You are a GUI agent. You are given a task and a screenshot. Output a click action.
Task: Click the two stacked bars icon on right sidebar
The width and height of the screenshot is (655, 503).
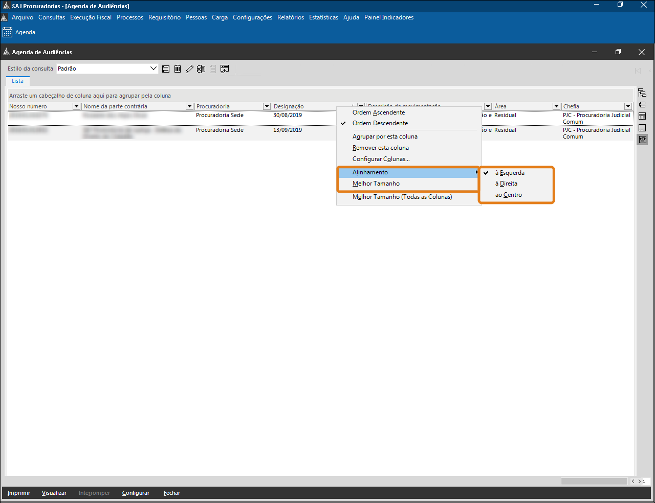[642, 105]
